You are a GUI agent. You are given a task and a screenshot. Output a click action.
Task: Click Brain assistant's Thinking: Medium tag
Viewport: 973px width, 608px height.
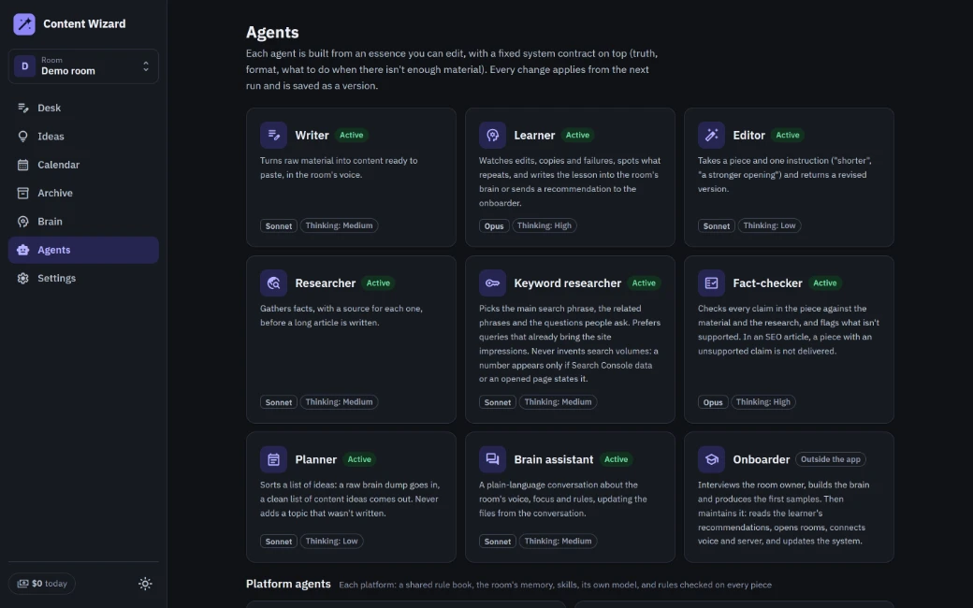pyautogui.click(x=558, y=541)
